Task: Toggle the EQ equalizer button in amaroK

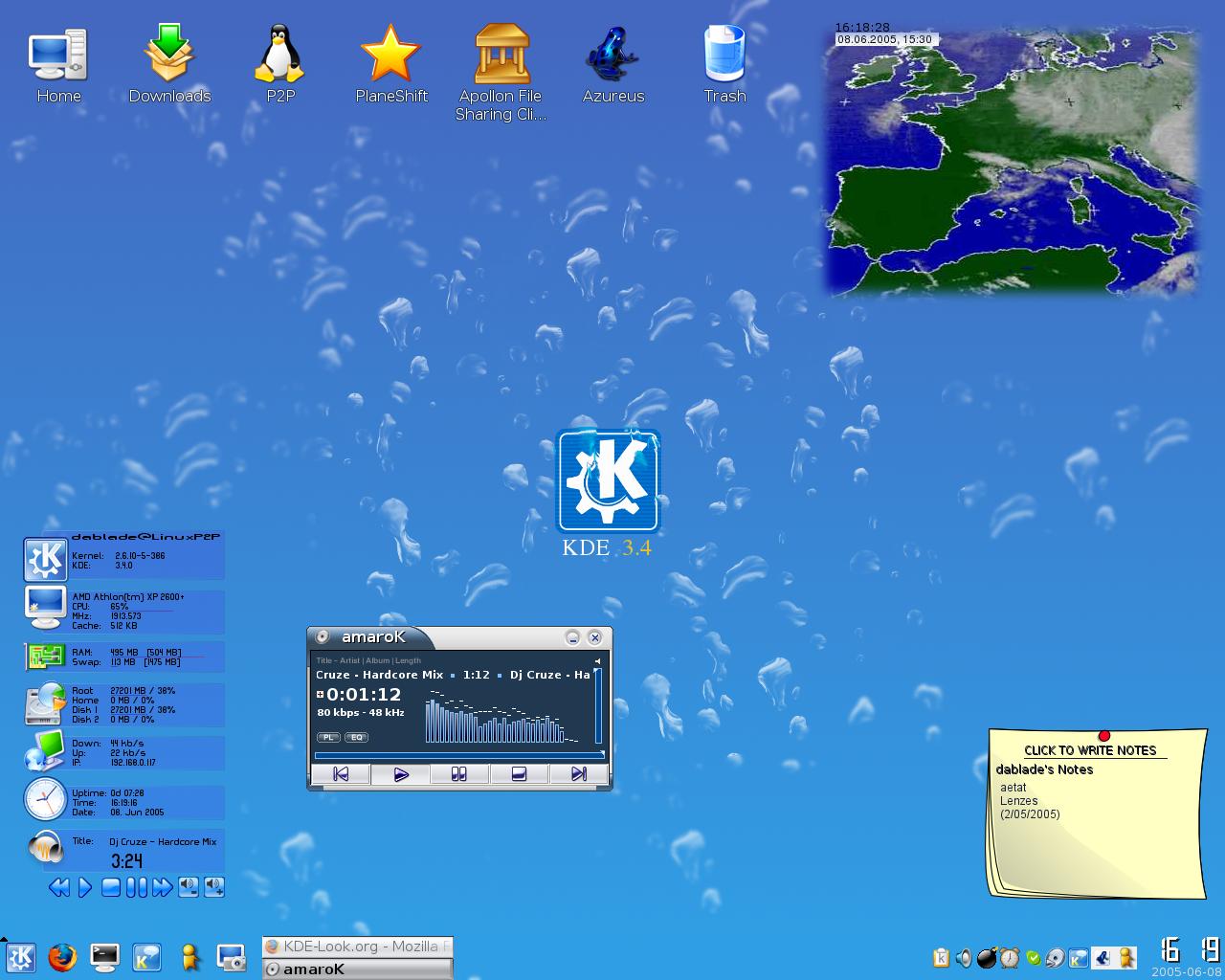Action: click(357, 737)
